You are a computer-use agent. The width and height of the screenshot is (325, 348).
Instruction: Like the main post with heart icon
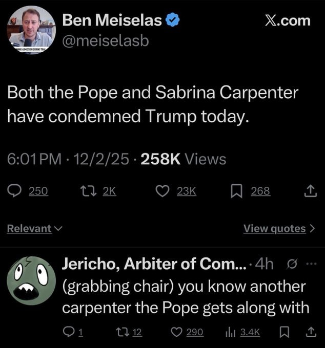pos(162,191)
